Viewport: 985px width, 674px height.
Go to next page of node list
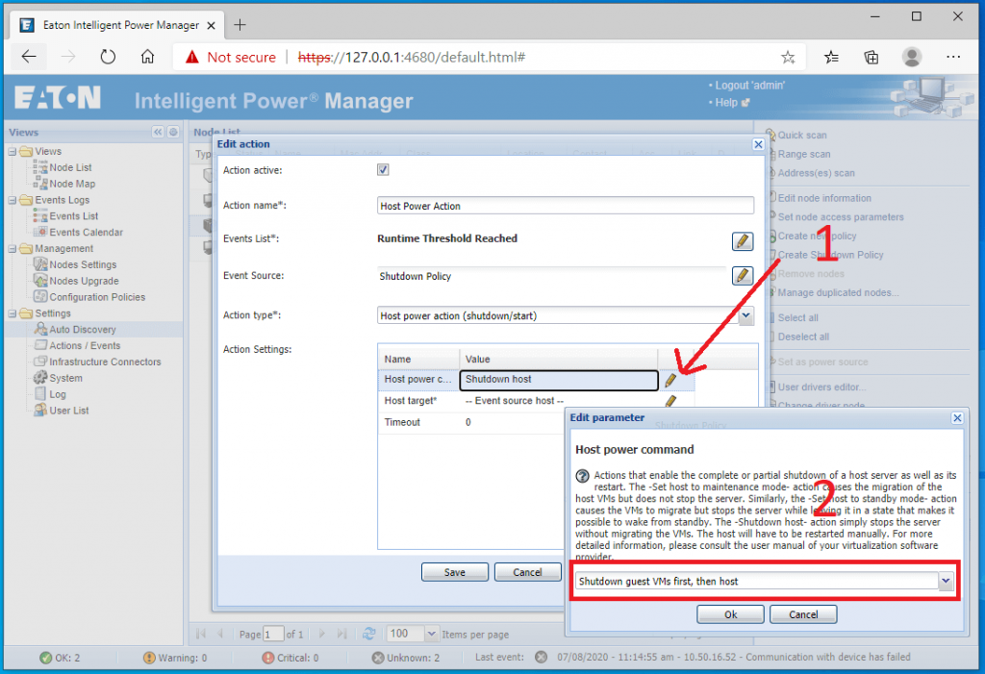coord(321,634)
